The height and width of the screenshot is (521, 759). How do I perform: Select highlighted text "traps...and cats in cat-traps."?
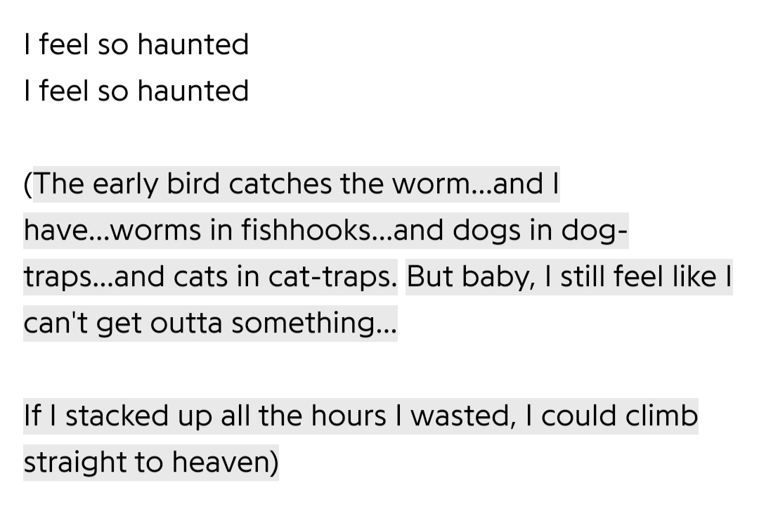click(x=210, y=277)
